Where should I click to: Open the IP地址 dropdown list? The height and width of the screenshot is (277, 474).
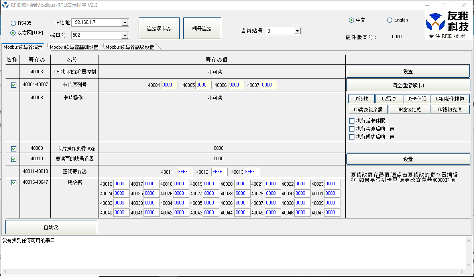(x=125, y=23)
